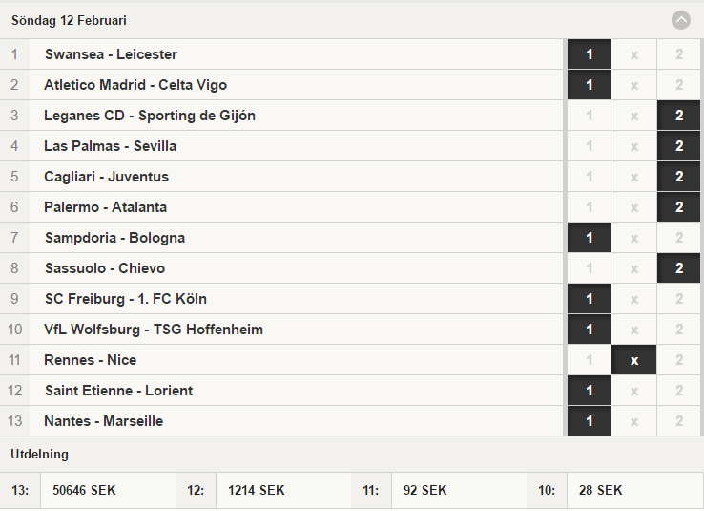Toggle the 2 pick for Leganes CD match

(x=678, y=116)
